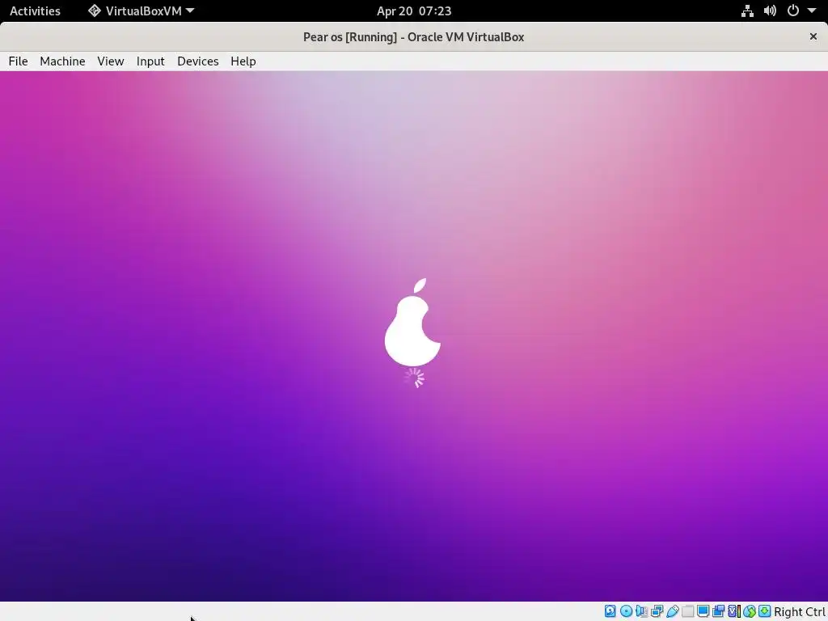The image size is (828, 621).
Task: Open the clock showing Apr 20 07:23
Action: (x=414, y=11)
